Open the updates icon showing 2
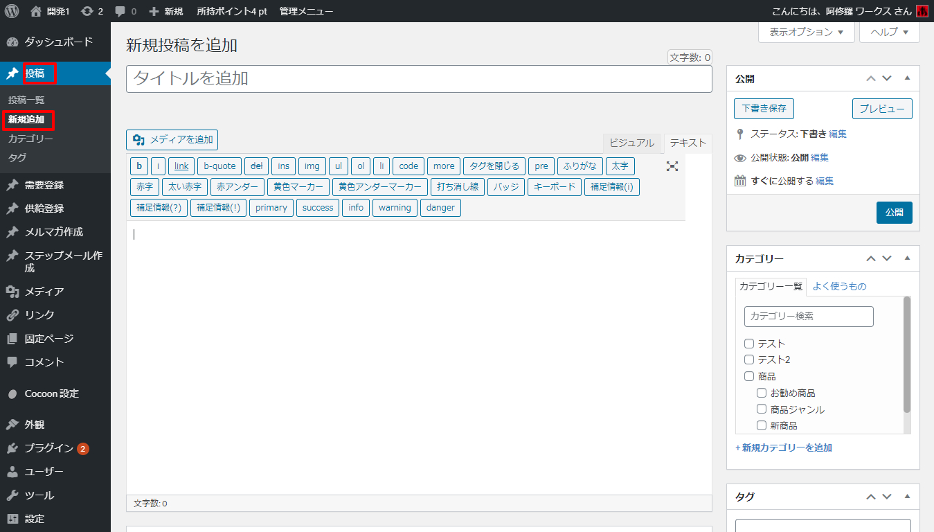 coord(92,11)
